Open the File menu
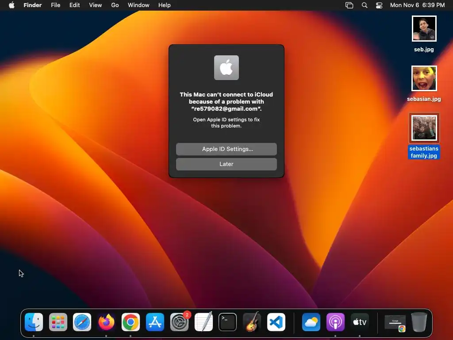 coord(55,5)
